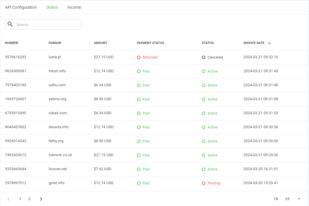Click the Active circle icon for licovan.net

coord(204,169)
